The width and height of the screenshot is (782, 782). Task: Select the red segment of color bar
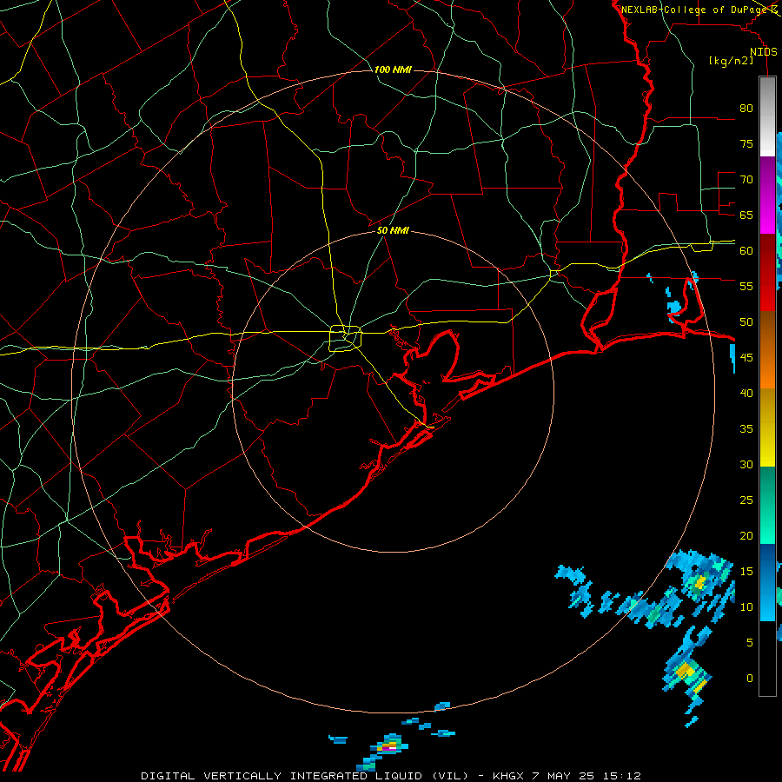(767, 273)
